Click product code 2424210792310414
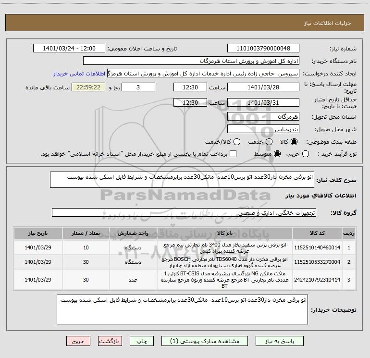The image size is (370, 358). point(317,280)
